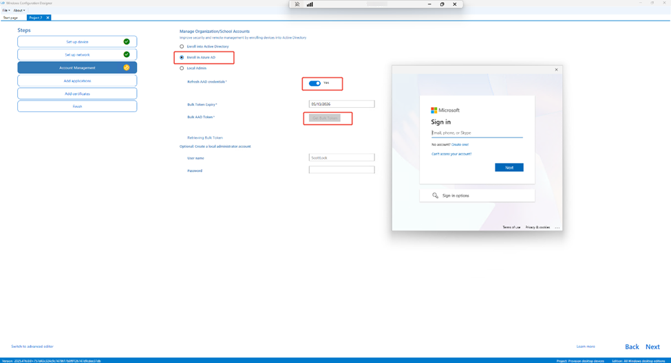Select the Enroll in Azure AD radio button
Viewport: 671px width, 363px height.
point(182,57)
